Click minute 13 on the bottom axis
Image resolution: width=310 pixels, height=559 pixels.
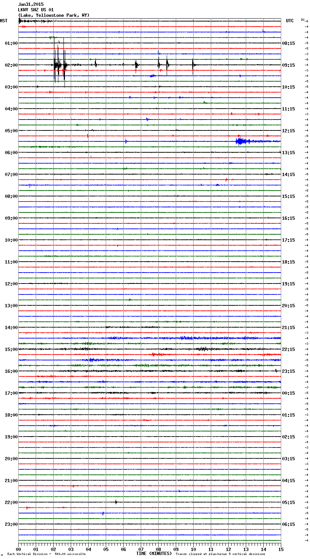pyautogui.click(x=246, y=549)
